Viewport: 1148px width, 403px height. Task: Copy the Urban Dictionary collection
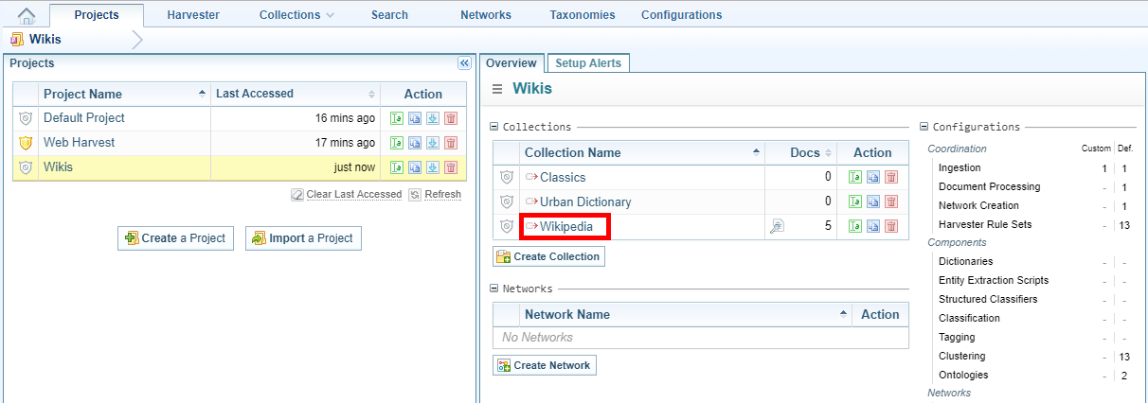point(873,201)
